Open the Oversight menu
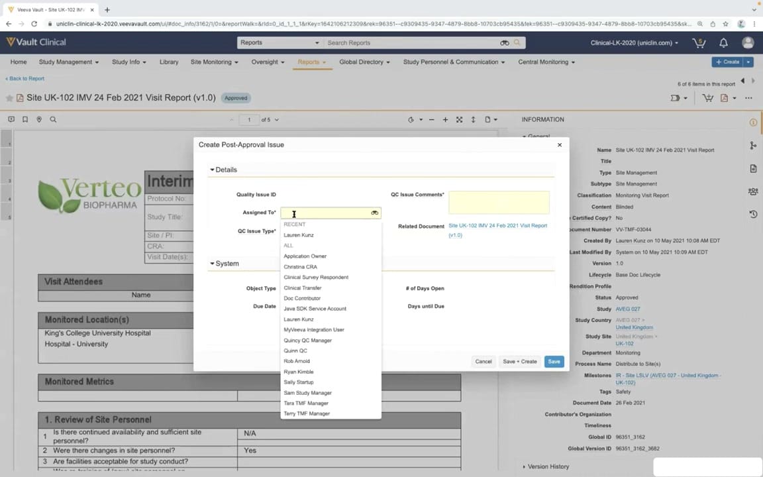Image resolution: width=763 pixels, height=477 pixels. tap(268, 62)
